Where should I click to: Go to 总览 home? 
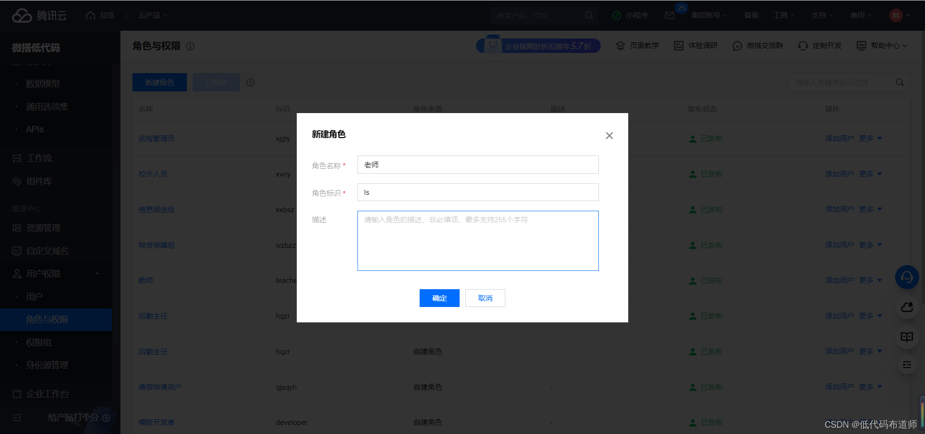pyautogui.click(x=100, y=15)
